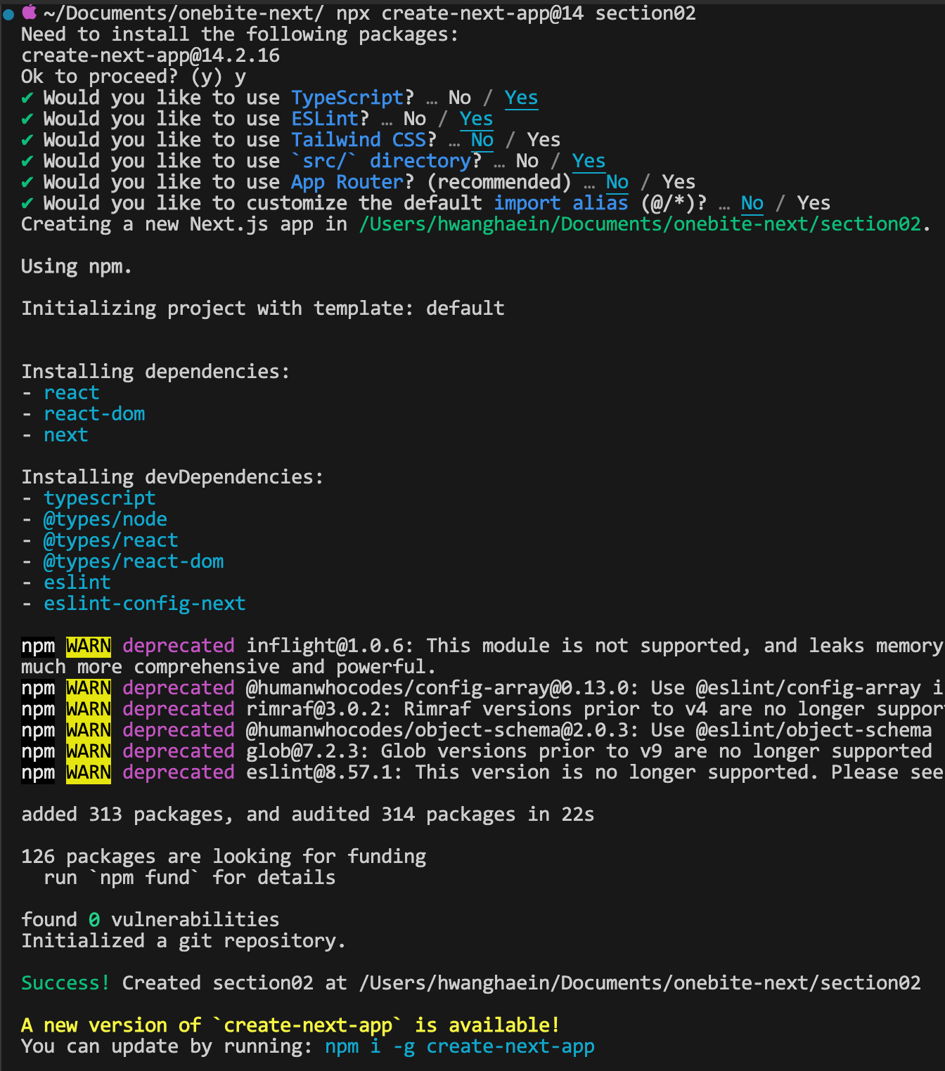945x1071 pixels.
Task: Click the '@types/node' devDependency line
Action: point(105,519)
